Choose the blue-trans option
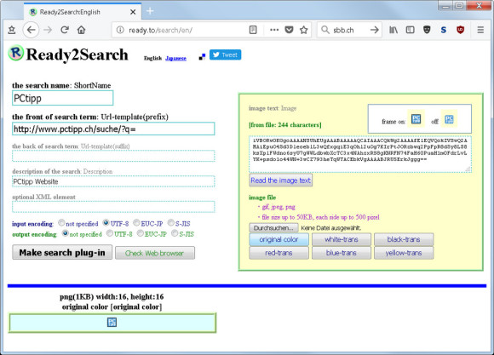Screen dimensions: 494x355 pyautogui.click(x=342, y=253)
